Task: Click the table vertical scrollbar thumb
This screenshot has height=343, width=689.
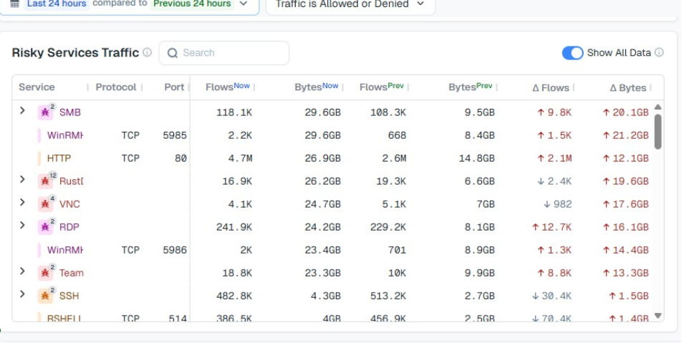Action: [657, 132]
